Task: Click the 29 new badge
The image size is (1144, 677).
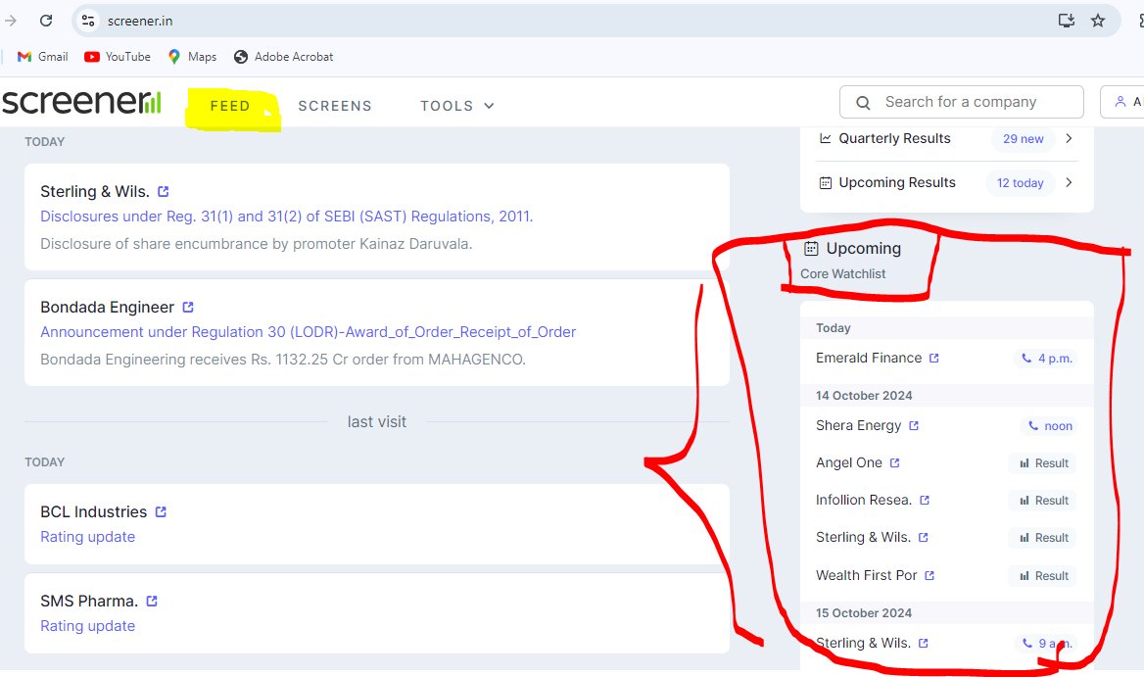Action: pyautogui.click(x=1023, y=138)
